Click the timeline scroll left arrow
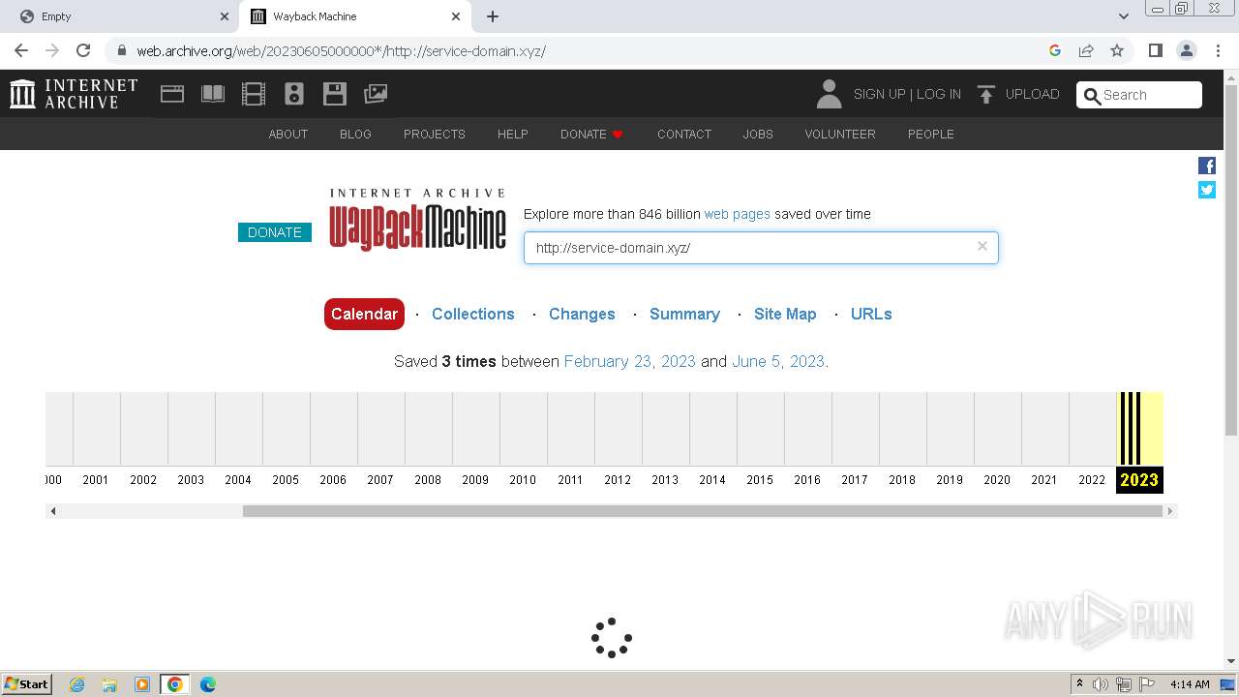 point(53,511)
